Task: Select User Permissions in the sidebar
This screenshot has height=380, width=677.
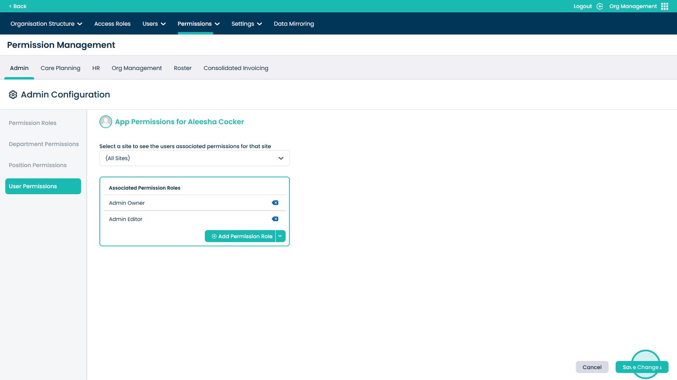Action: pyautogui.click(x=43, y=186)
